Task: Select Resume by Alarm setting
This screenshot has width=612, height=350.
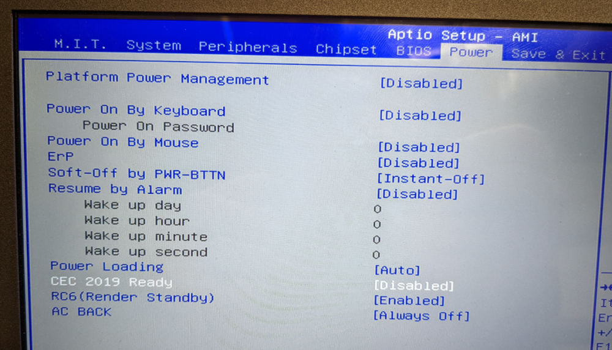Action: (x=115, y=189)
